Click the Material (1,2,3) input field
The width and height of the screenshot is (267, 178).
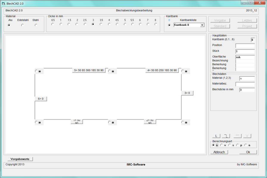click(x=247, y=78)
